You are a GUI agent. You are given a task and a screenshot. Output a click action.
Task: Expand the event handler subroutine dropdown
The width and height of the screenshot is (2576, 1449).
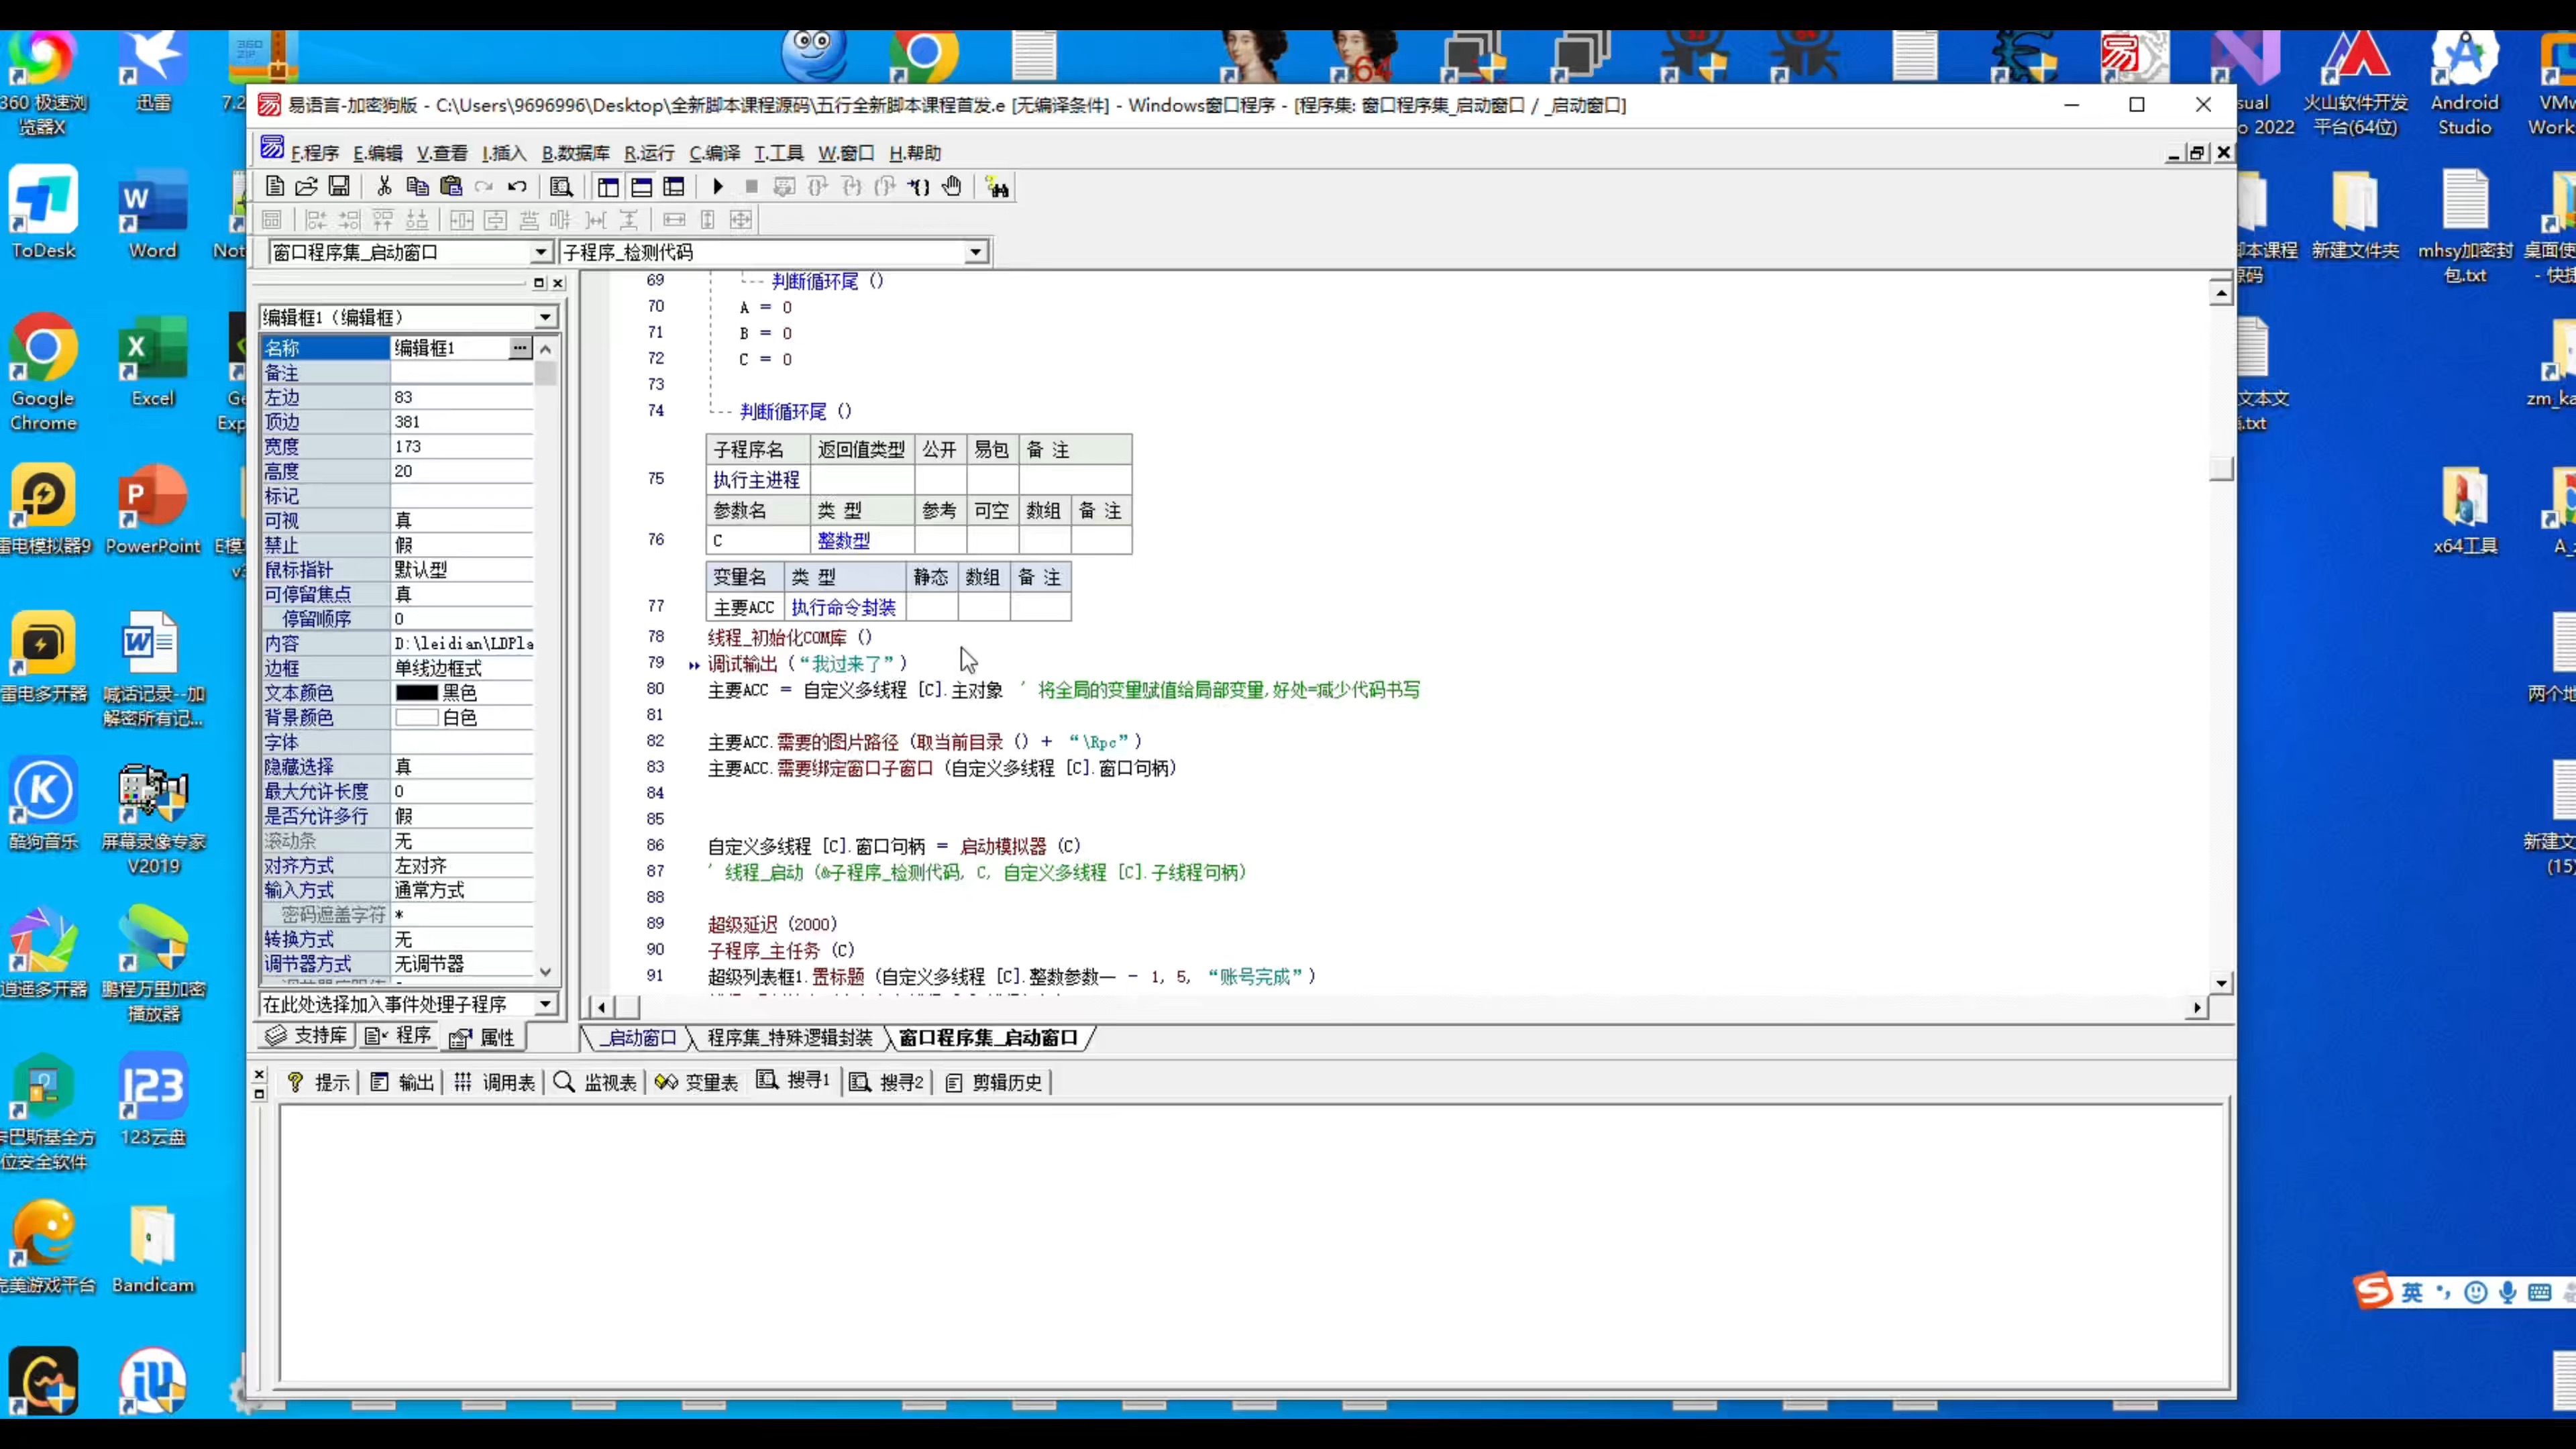(x=545, y=1004)
